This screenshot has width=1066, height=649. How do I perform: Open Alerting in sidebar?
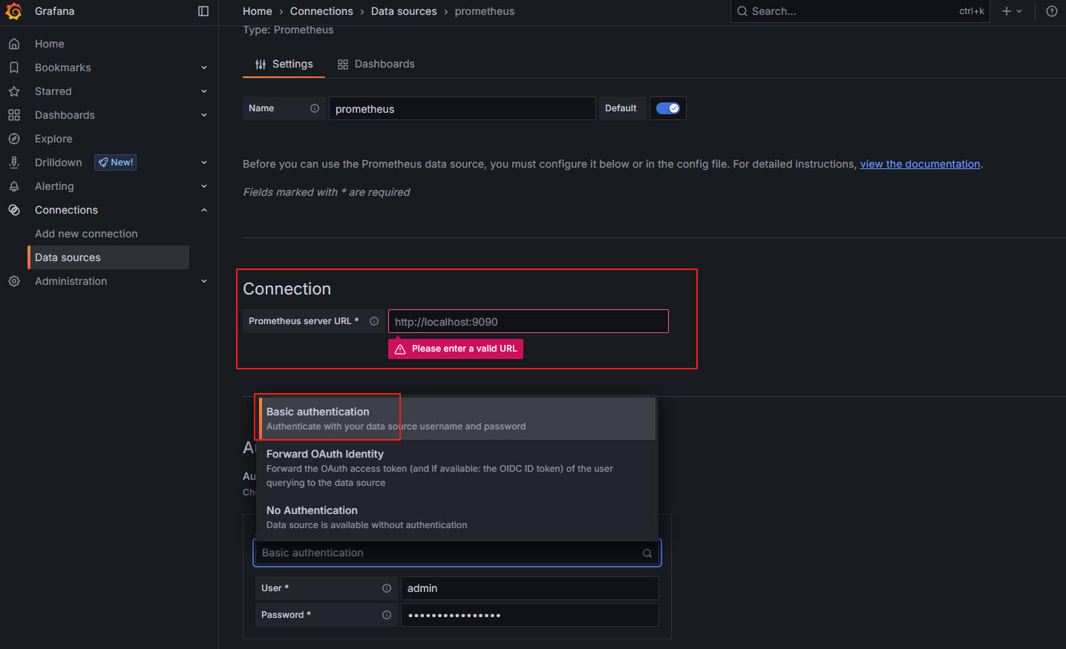54,186
